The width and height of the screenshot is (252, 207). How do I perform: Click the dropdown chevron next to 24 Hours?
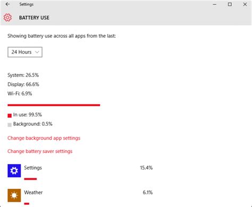[37, 52]
